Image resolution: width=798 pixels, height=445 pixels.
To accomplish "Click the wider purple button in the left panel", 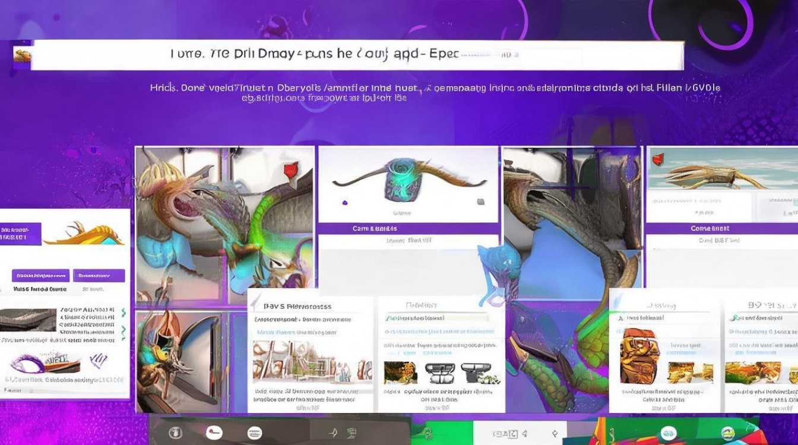I will pyautogui.click(x=41, y=275).
